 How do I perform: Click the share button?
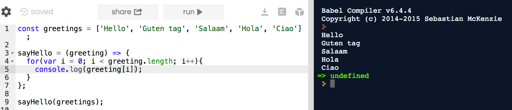coord(128,12)
